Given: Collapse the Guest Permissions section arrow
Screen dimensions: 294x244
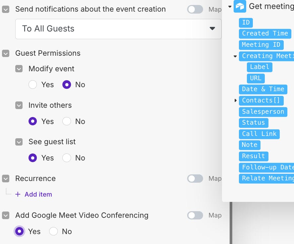Looking at the screenshot, I should point(6,53).
